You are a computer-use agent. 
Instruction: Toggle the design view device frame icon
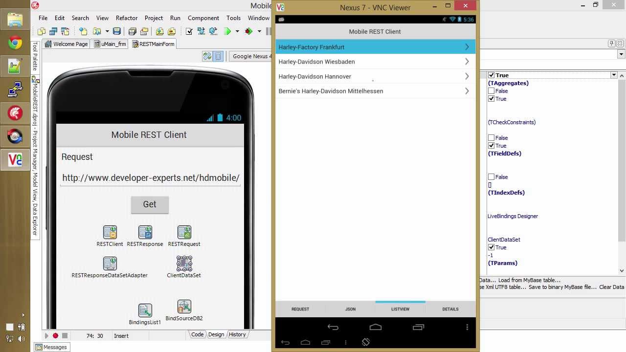point(219,56)
